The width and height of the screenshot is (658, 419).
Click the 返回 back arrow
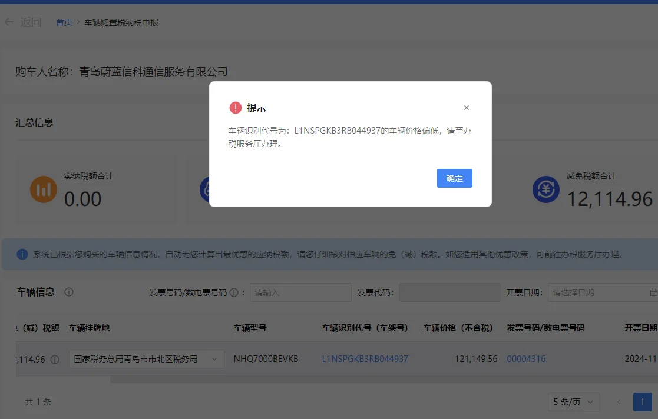(x=9, y=22)
